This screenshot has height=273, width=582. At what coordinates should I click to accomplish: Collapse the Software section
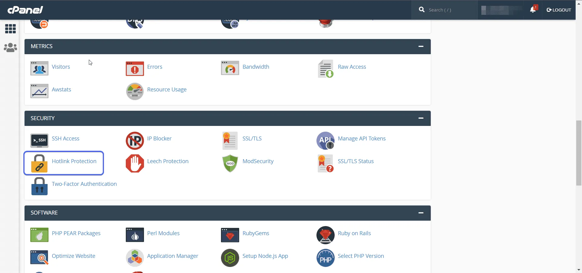click(x=421, y=213)
